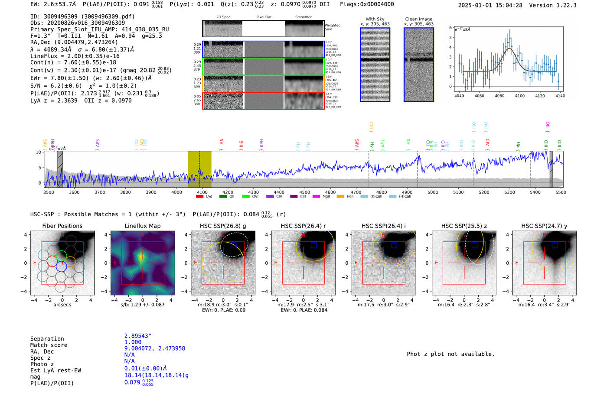The height and width of the screenshot is (413, 607).
Task: Open the HSC SSP(24.7) y image
Action: click(x=545, y=263)
